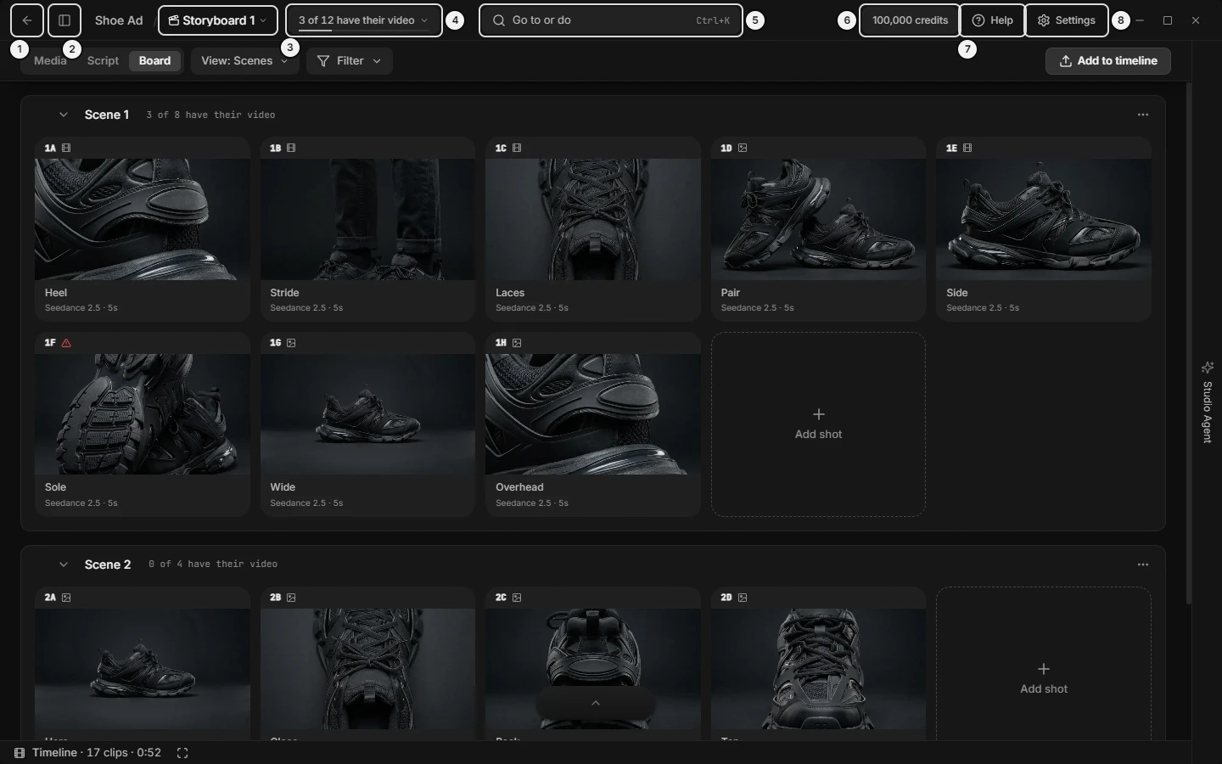The height and width of the screenshot is (764, 1222).
Task: Collapse Scene 2 with its chevron
Action: [63, 565]
